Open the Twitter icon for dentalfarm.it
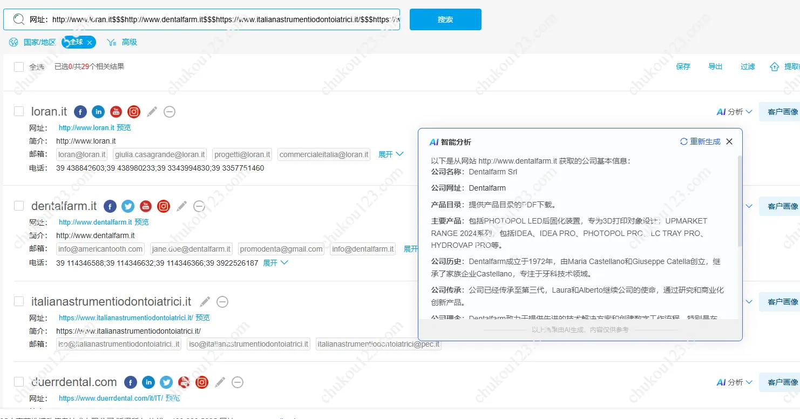800x419 pixels. pyautogui.click(x=128, y=206)
